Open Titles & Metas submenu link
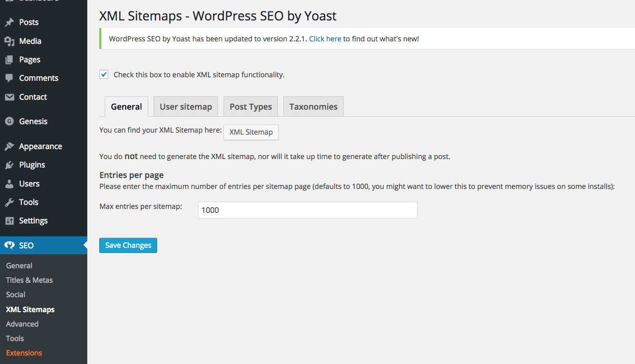635x364 pixels. (x=29, y=280)
